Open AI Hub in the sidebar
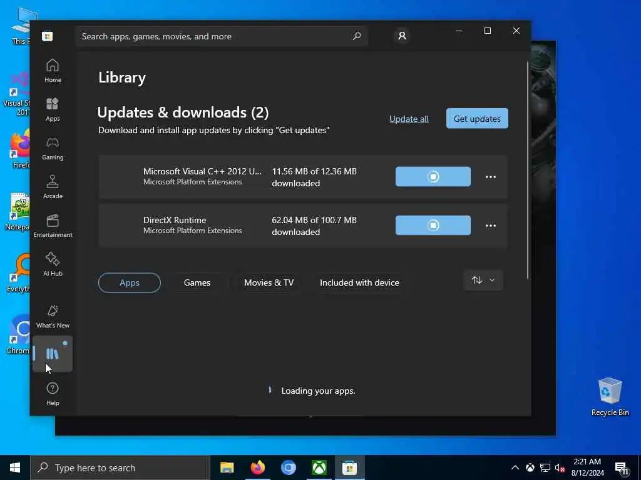The image size is (641, 480). 53,264
